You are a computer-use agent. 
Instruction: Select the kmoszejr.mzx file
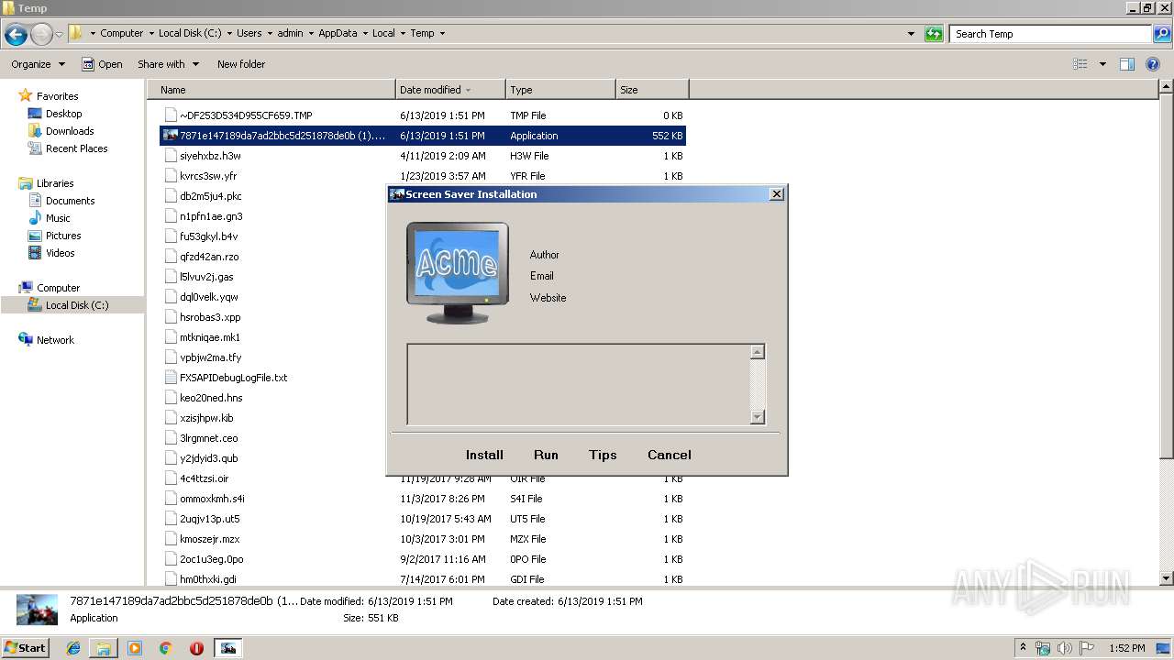[x=424, y=539]
